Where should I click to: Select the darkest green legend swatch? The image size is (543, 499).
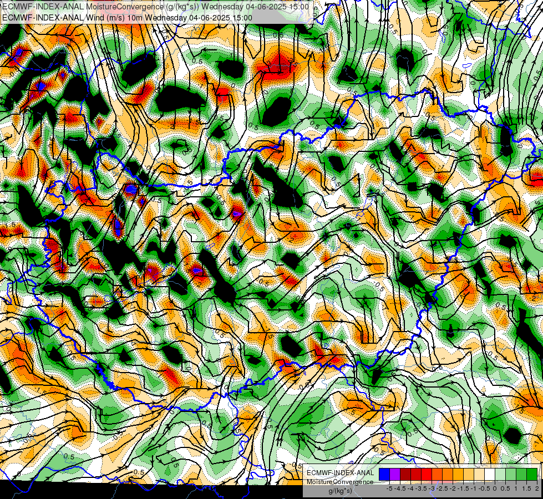(x=532, y=474)
